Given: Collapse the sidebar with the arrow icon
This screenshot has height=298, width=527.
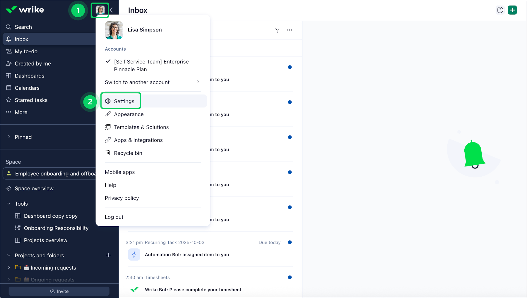Looking at the screenshot, I should tap(111, 10).
